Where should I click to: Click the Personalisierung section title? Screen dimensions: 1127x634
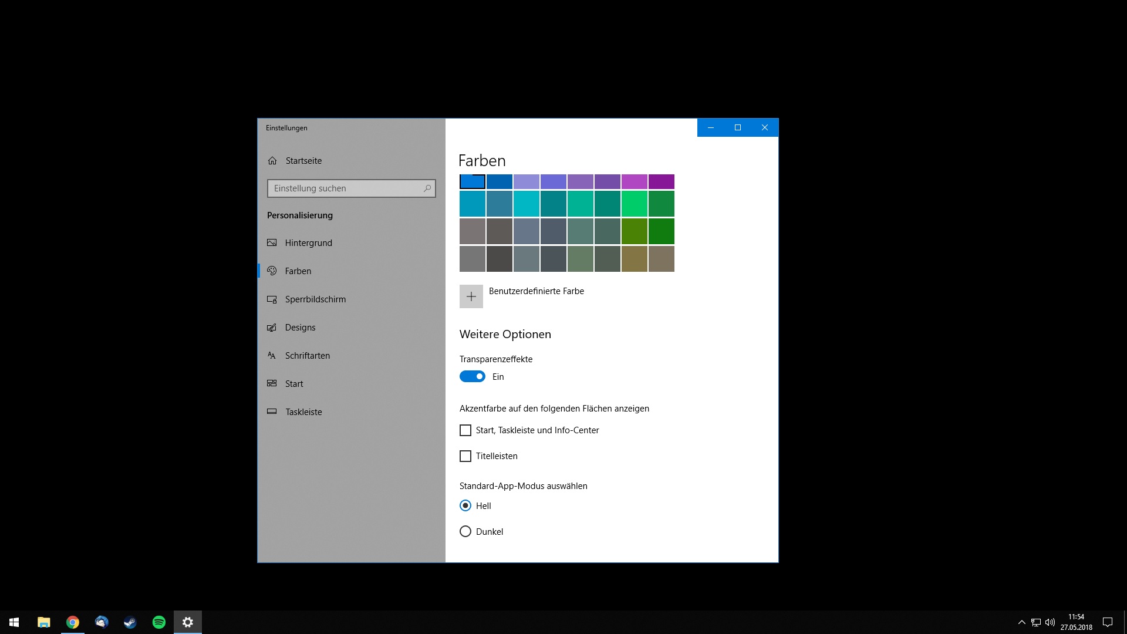click(300, 215)
